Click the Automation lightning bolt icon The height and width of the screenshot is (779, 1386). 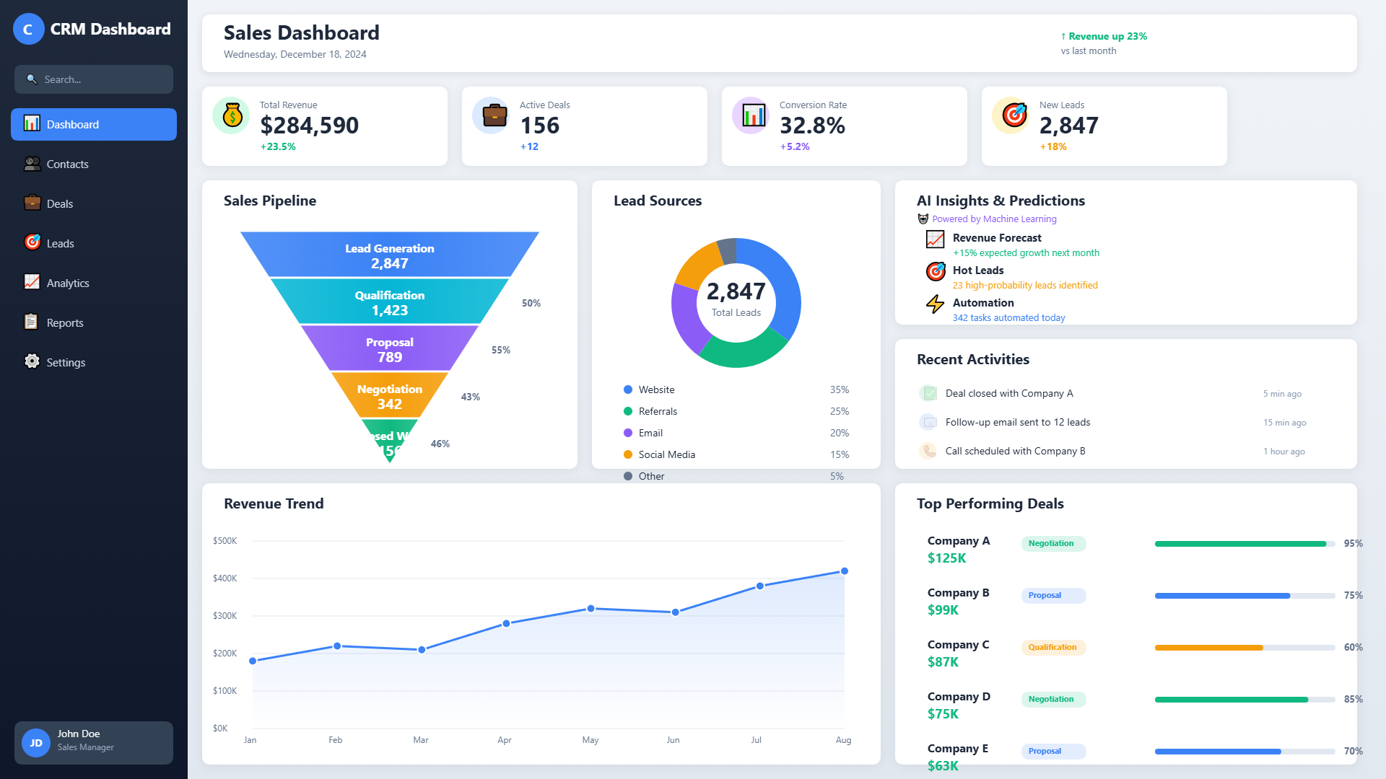click(x=935, y=304)
